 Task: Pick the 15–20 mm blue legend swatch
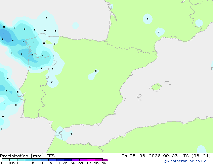(x=52, y=160)
